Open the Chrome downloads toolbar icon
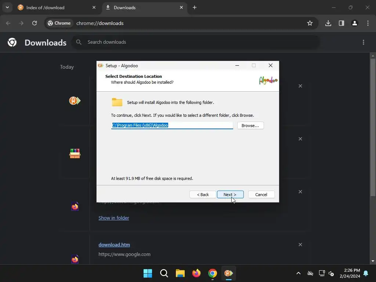This screenshot has height=282, width=376. click(x=328, y=23)
